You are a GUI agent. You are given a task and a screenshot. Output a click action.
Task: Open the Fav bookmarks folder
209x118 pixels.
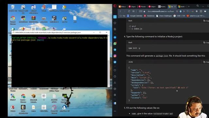(122, 16)
